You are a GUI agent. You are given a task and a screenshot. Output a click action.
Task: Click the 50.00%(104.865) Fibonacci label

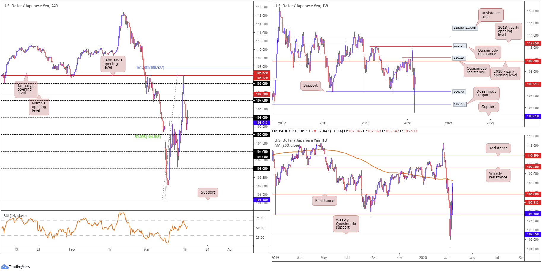point(148,137)
